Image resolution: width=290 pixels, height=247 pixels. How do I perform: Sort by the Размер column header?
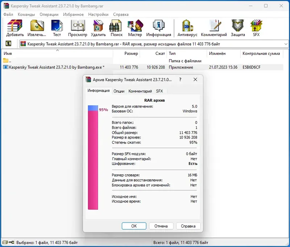tap(126, 53)
